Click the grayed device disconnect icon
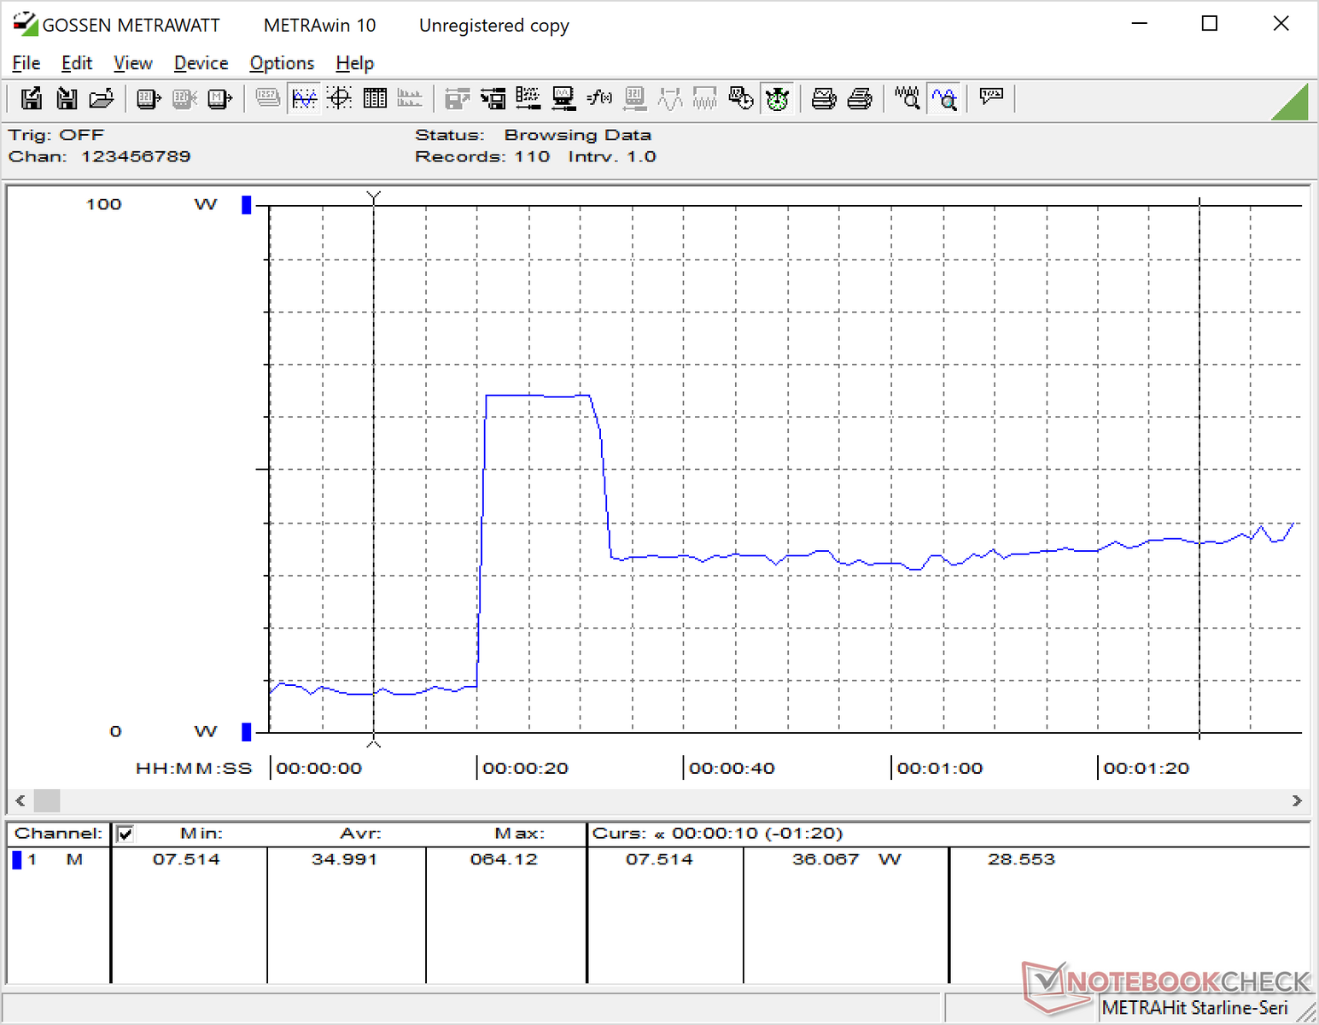 point(184,99)
